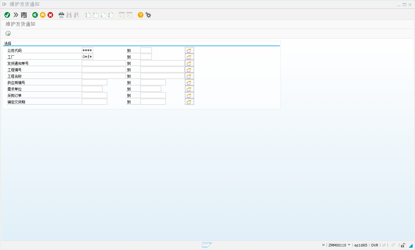The image size is (415, 250).
Task: Open layout customization gear icon
Action: [148, 15]
